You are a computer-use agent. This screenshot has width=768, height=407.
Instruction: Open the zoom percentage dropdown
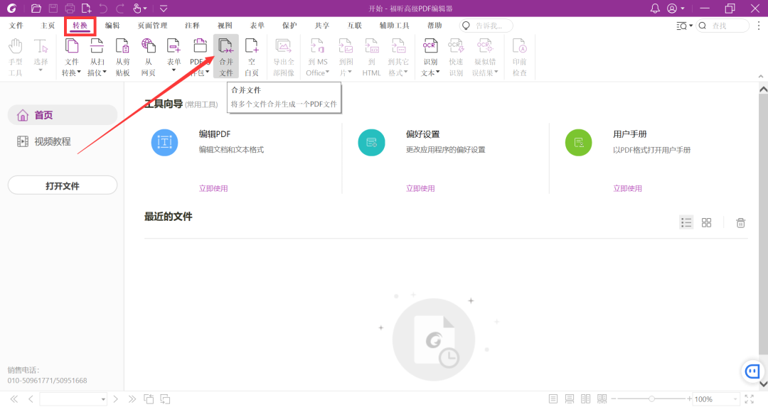point(735,399)
